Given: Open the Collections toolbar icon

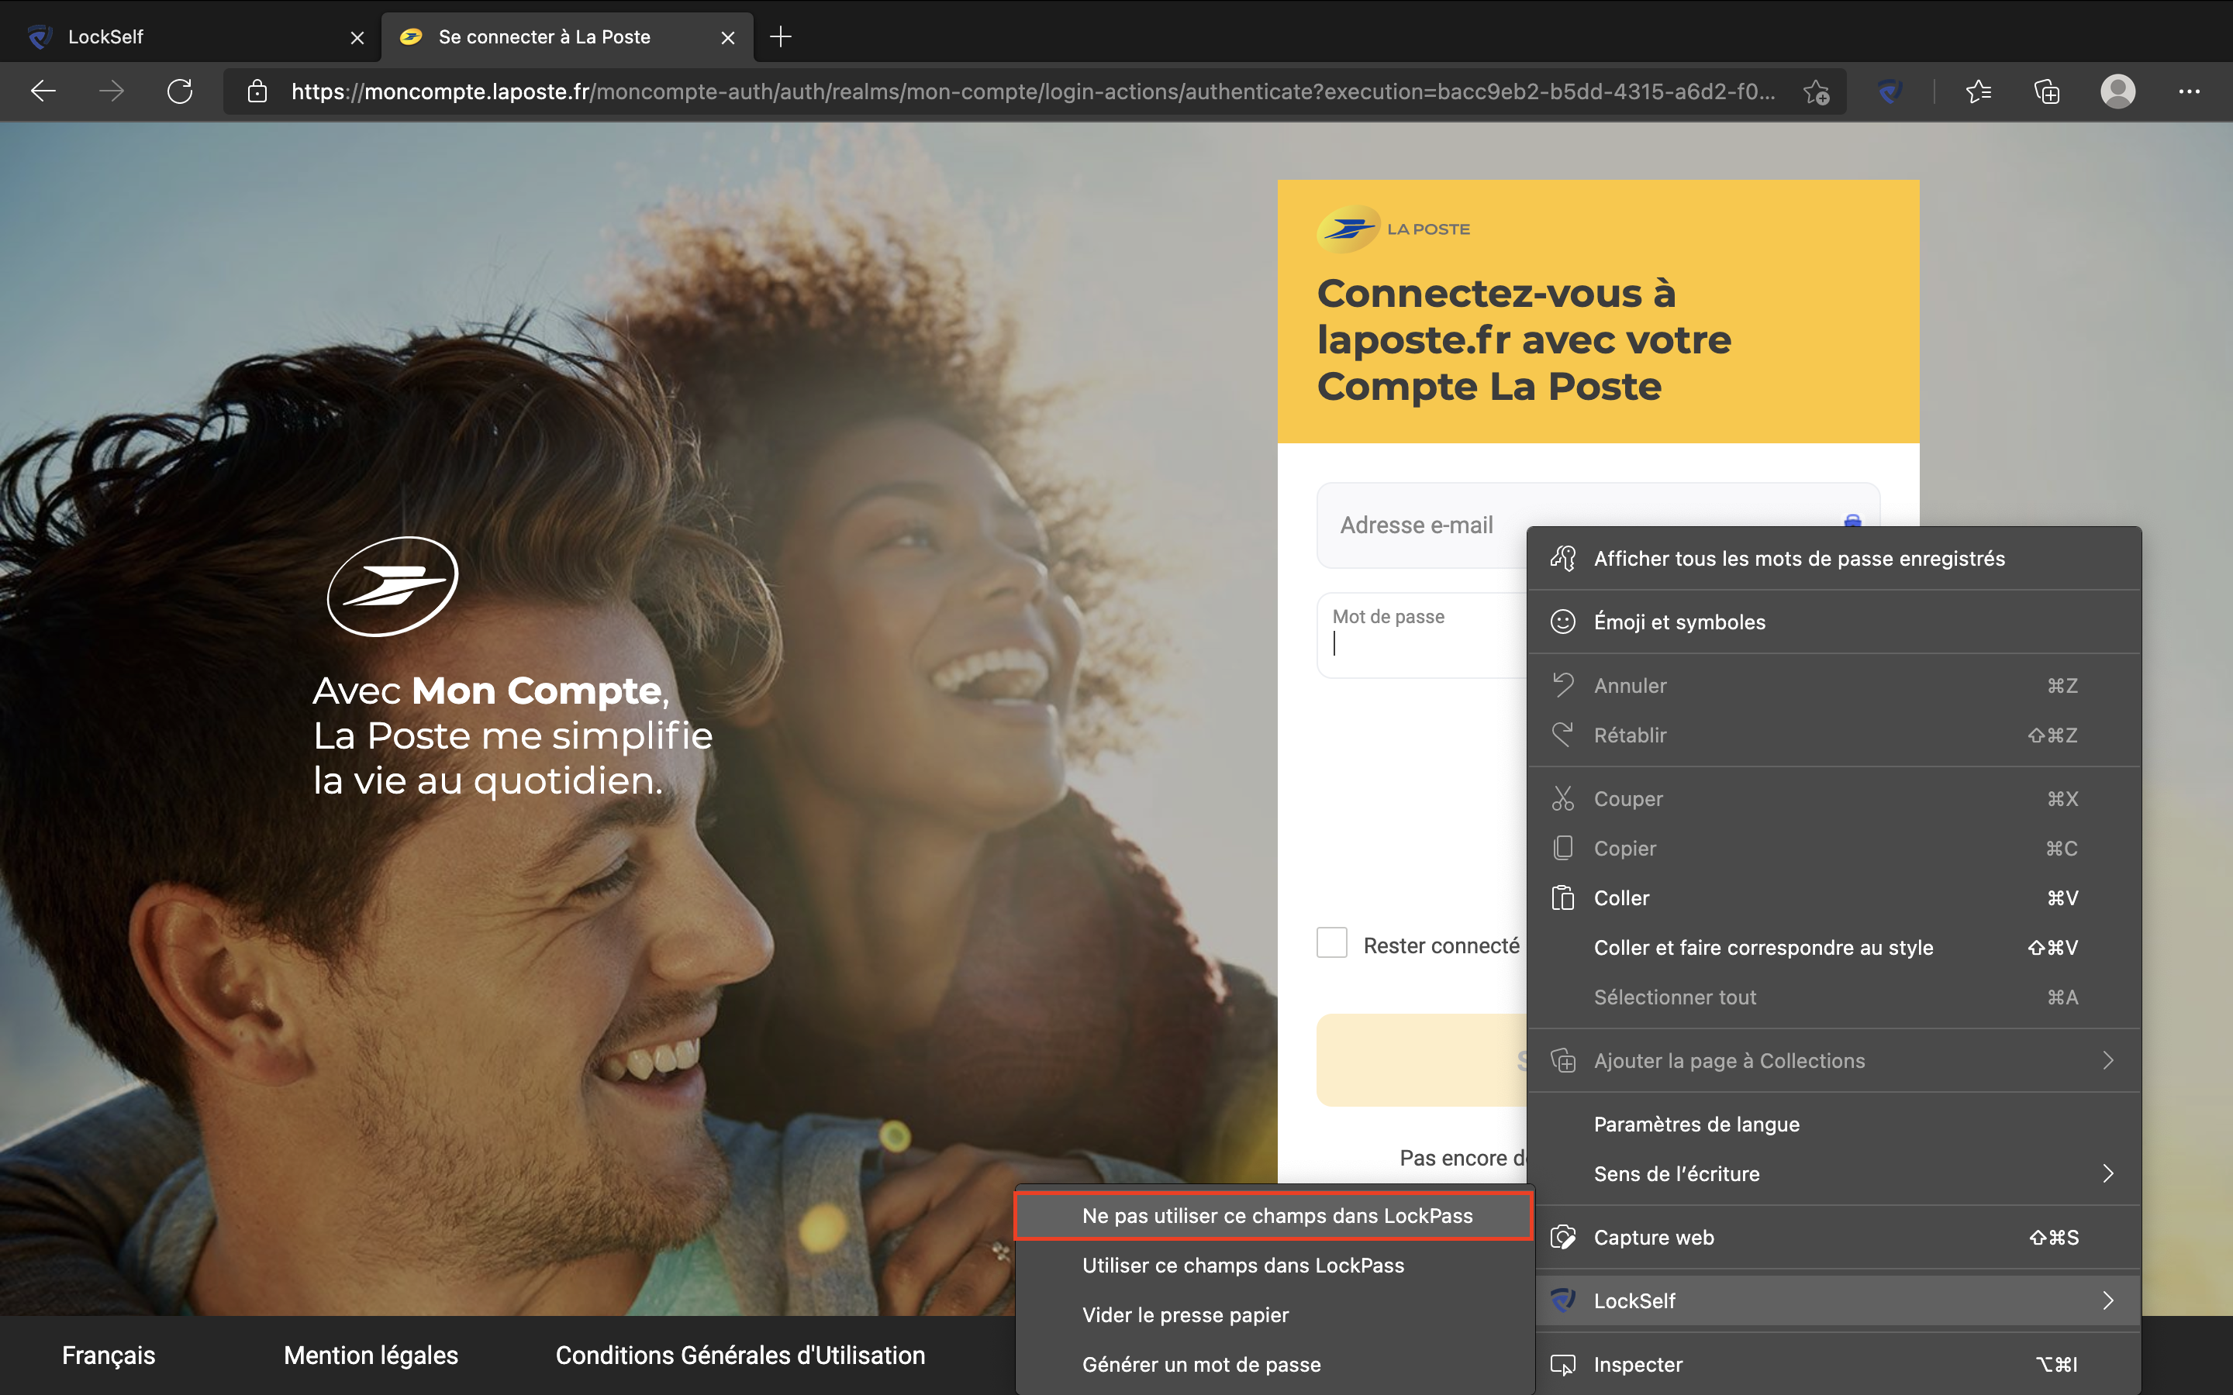Looking at the screenshot, I should [2047, 91].
